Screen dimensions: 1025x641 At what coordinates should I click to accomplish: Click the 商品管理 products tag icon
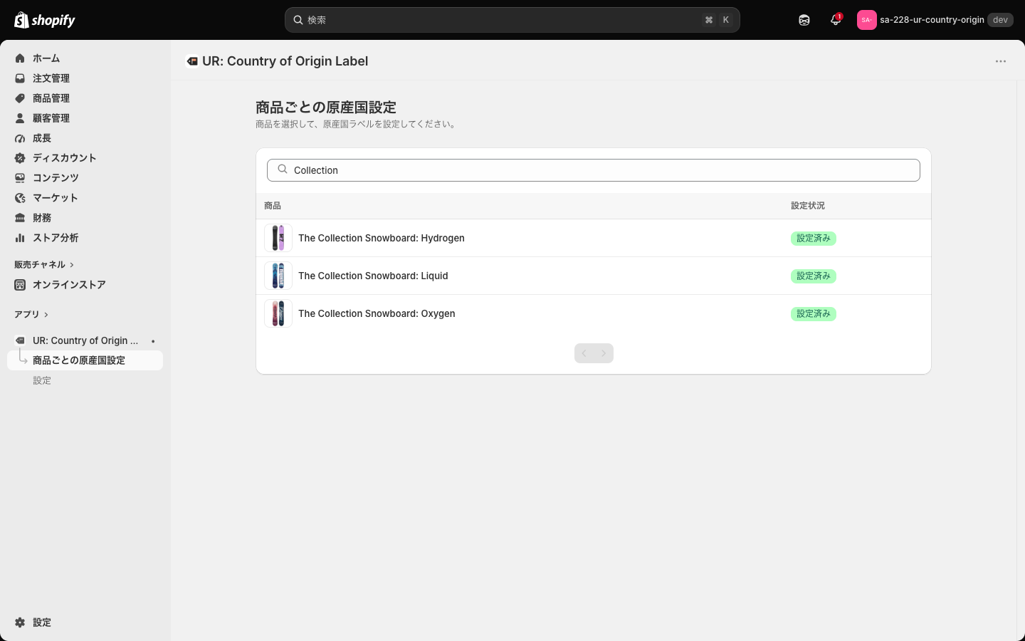(20, 98)
